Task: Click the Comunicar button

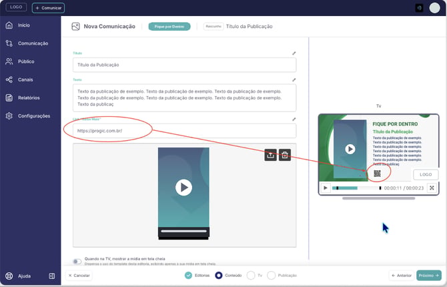Action: 48,8
